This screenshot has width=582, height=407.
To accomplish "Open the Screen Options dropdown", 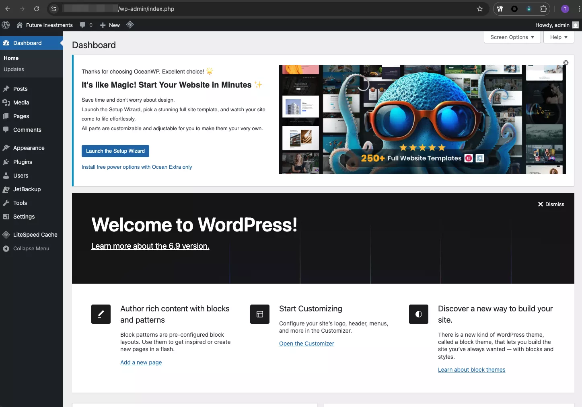I will [512, 37].
